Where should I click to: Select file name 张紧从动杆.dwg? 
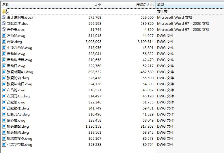coord(20,84)
